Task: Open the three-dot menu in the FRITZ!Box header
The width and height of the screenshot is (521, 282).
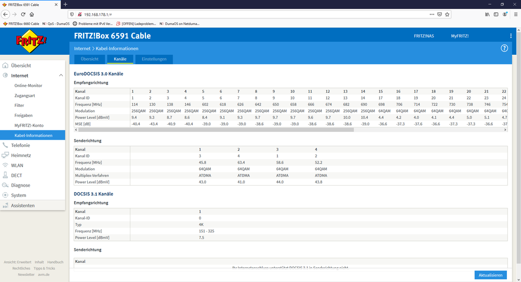Action: pyautogui.click(x=511, y=36)
